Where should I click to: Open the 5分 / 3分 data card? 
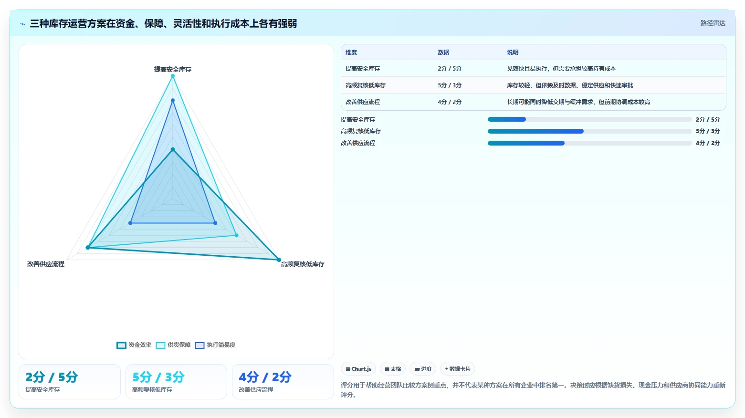(x=176, y=382)
